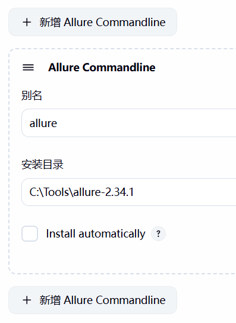Click the word allure inside the alias field
Viewport: 236px width, 323px height.
(43, 123)
